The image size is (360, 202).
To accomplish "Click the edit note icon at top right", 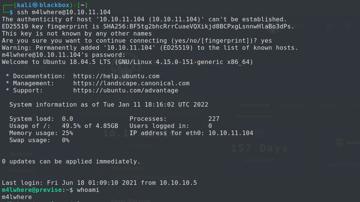I will point(349,26).
